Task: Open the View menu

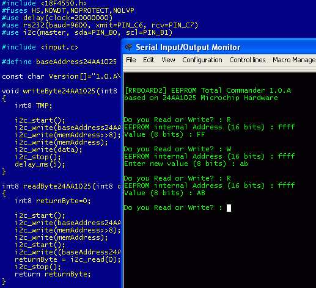Action: [x=168, y=60]
